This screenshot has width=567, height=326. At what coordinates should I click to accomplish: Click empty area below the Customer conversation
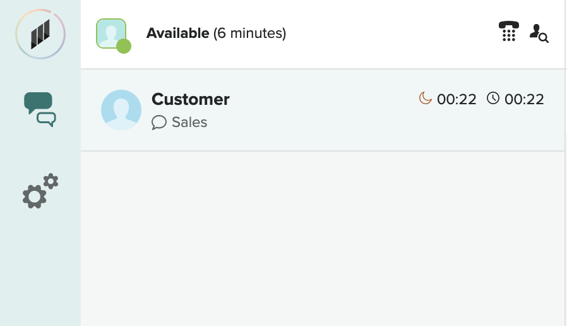pos(322,240)
